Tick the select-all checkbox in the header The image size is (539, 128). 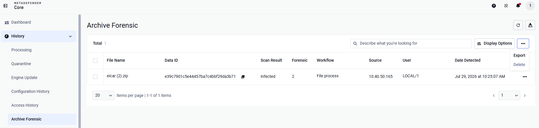click(95, 61)
